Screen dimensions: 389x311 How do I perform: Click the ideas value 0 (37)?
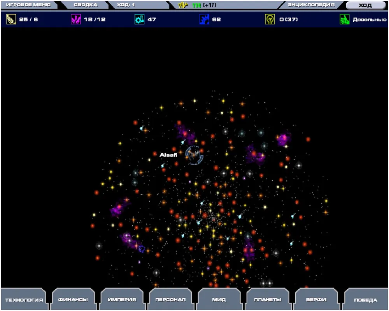289,19
